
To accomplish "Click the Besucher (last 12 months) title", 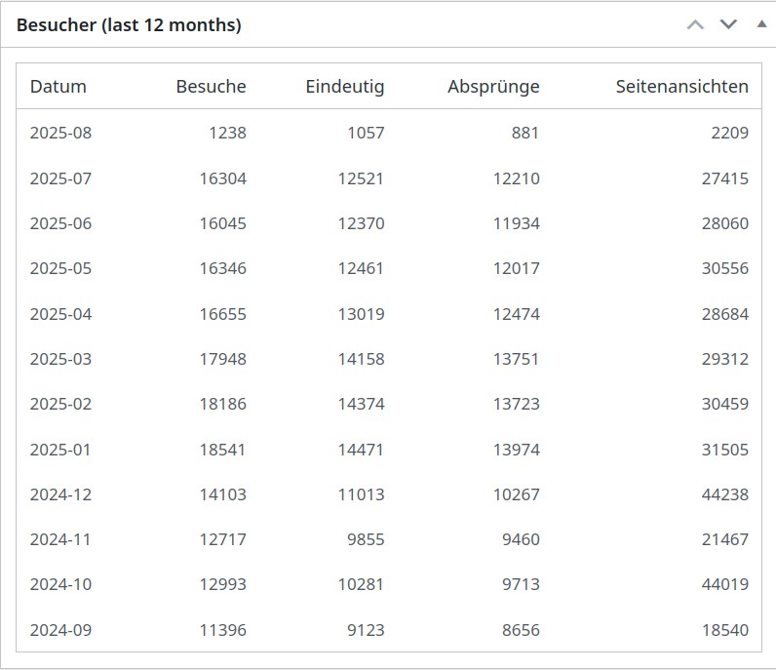I will tap(129, 24).
